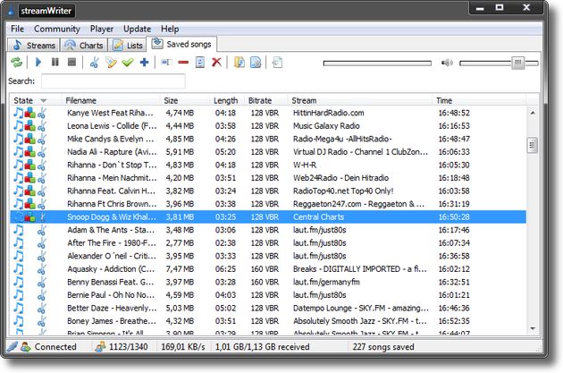The height and width of the screenshot is (373, 563).
Task: Click the Central Charts stream cell
Action: [318, 217]
